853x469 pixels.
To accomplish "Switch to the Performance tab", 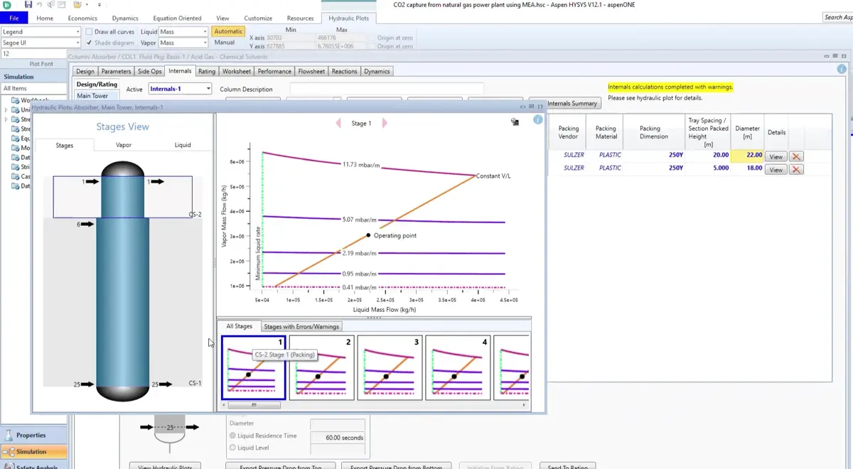I will coord(274,71).
